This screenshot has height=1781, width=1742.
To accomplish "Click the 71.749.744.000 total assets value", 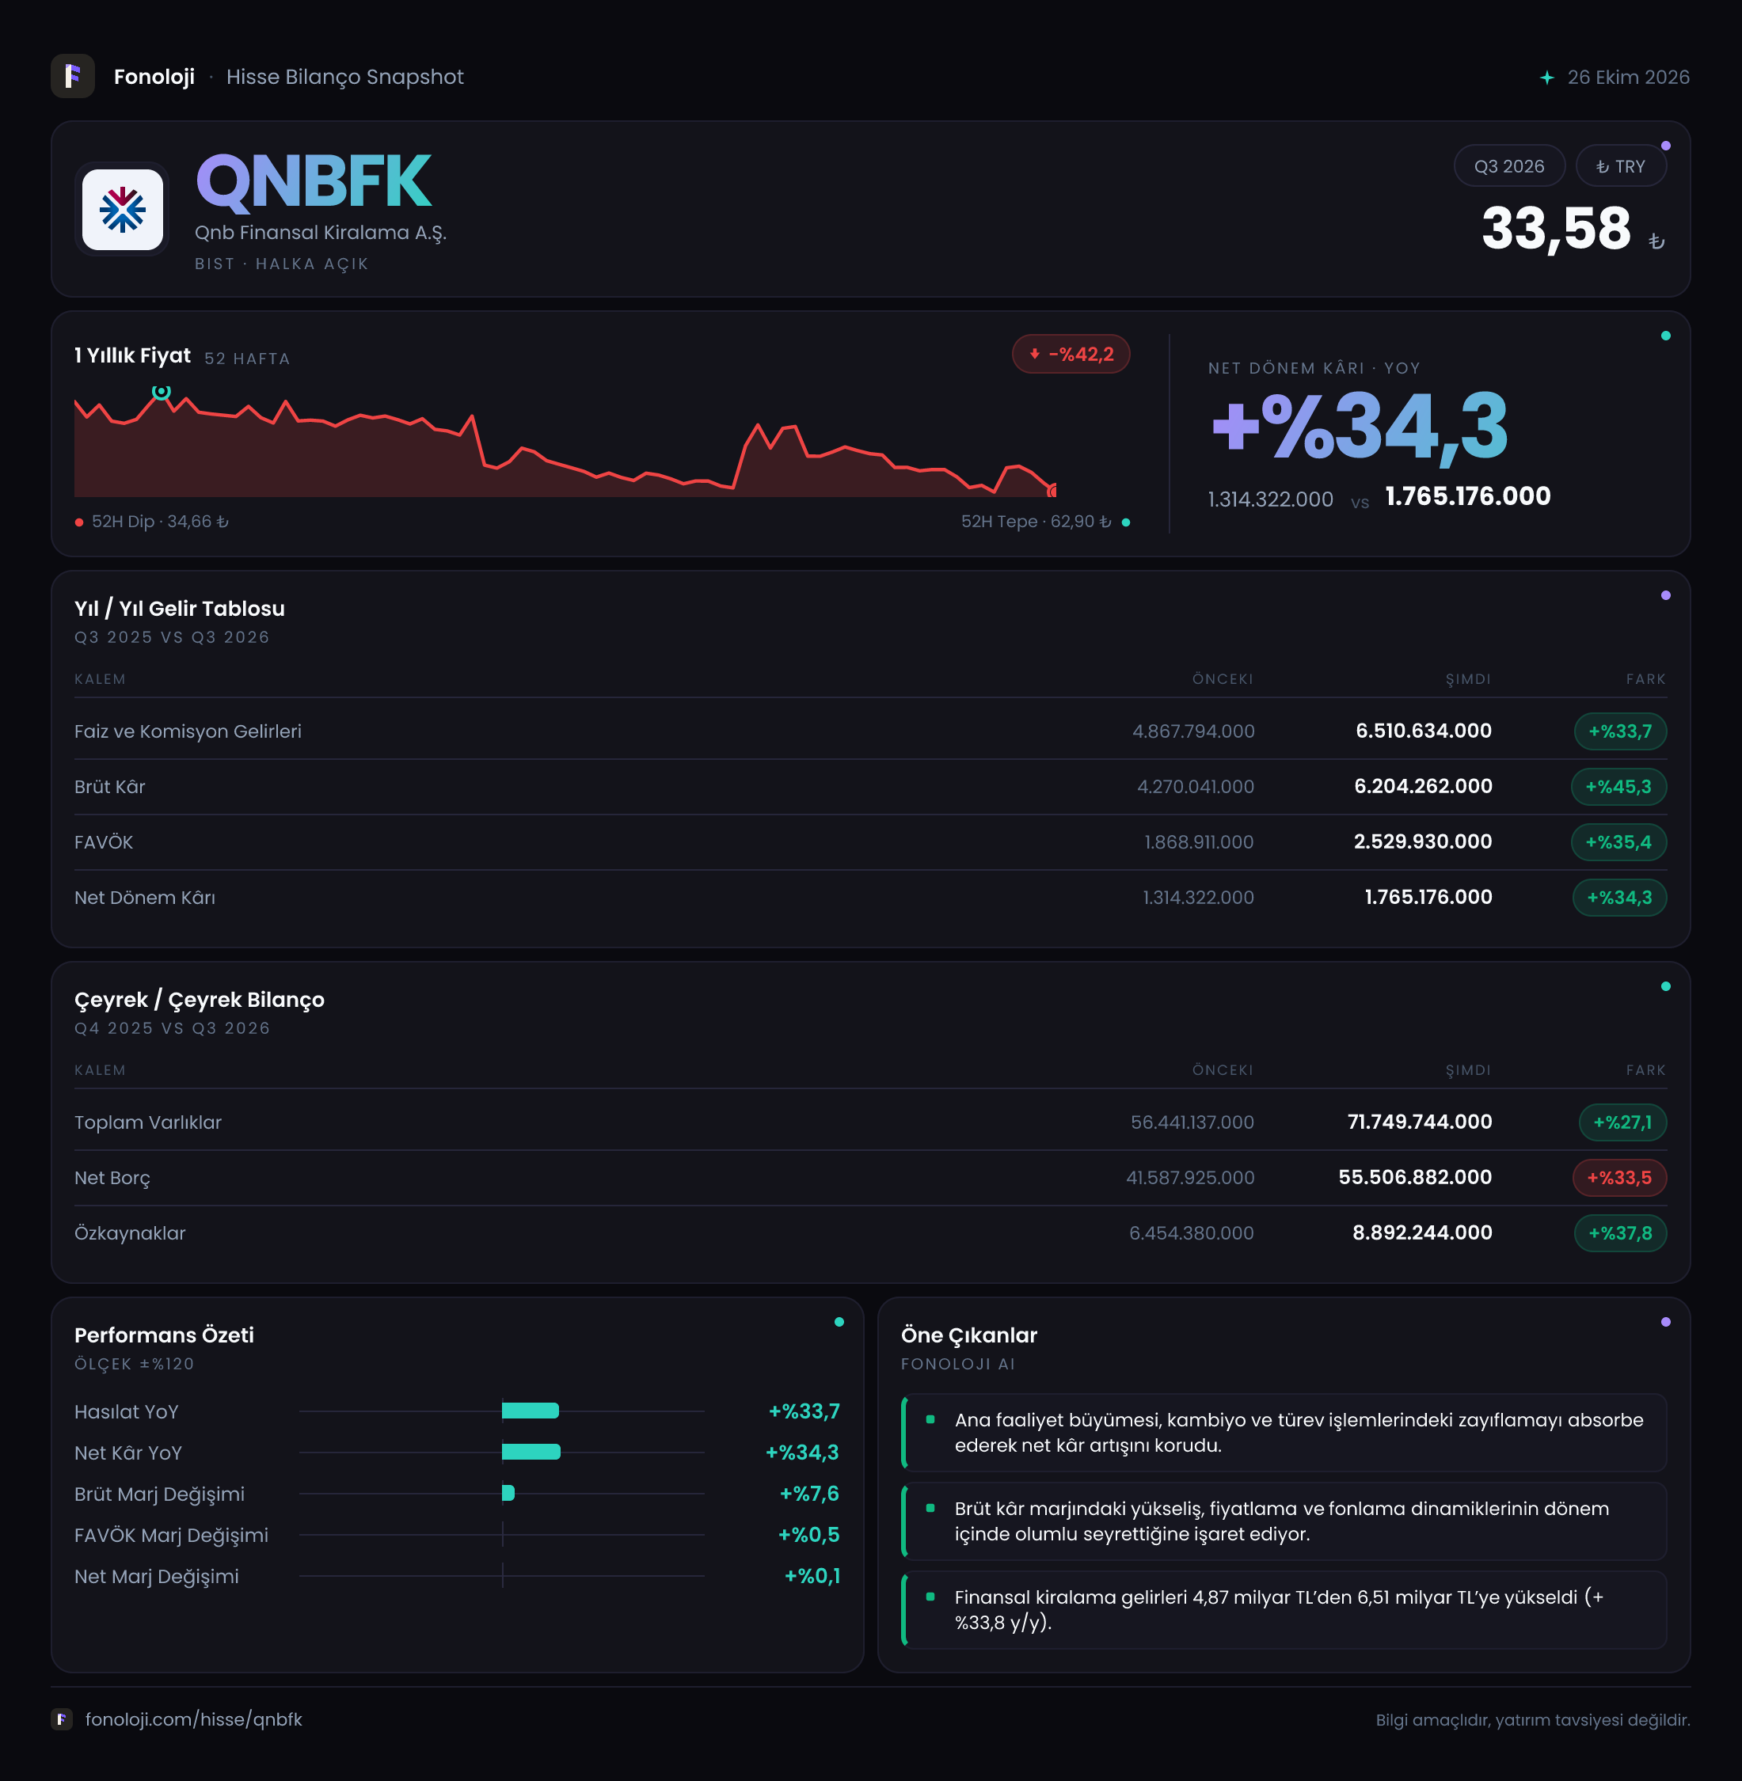I will [1419, 1122].
